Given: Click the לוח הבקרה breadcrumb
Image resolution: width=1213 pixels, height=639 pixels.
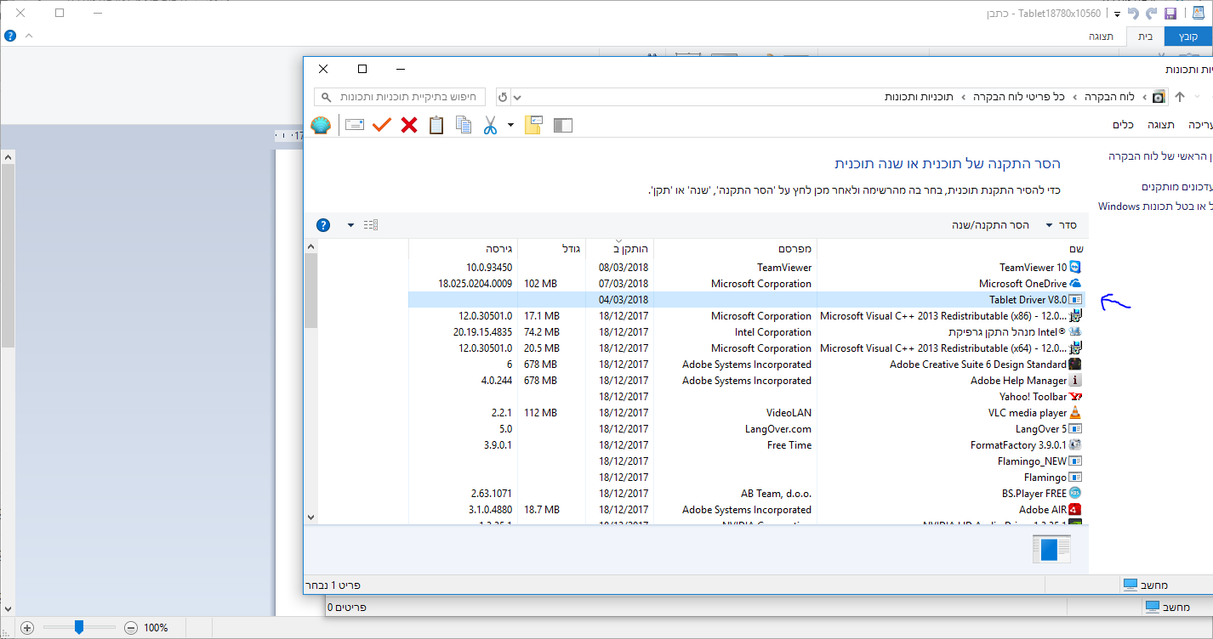Looking at the screenshot, I should point(1110,97).
